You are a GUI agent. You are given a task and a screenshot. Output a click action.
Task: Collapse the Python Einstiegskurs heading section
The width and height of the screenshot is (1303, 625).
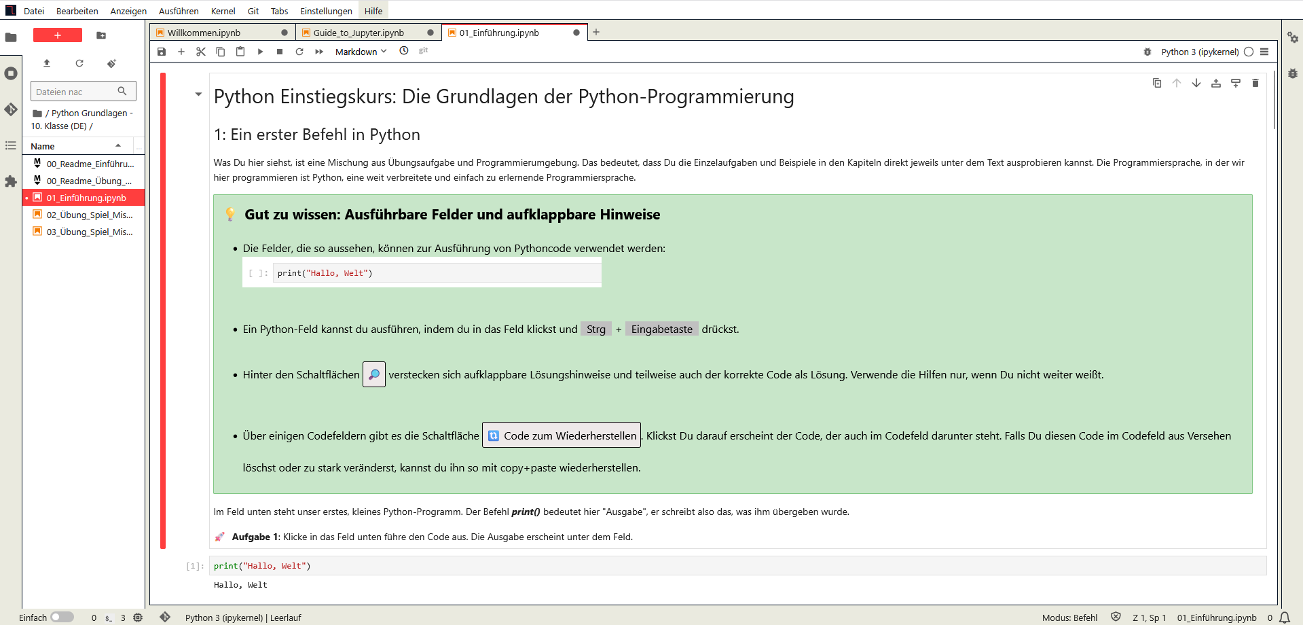click(198, 94)
